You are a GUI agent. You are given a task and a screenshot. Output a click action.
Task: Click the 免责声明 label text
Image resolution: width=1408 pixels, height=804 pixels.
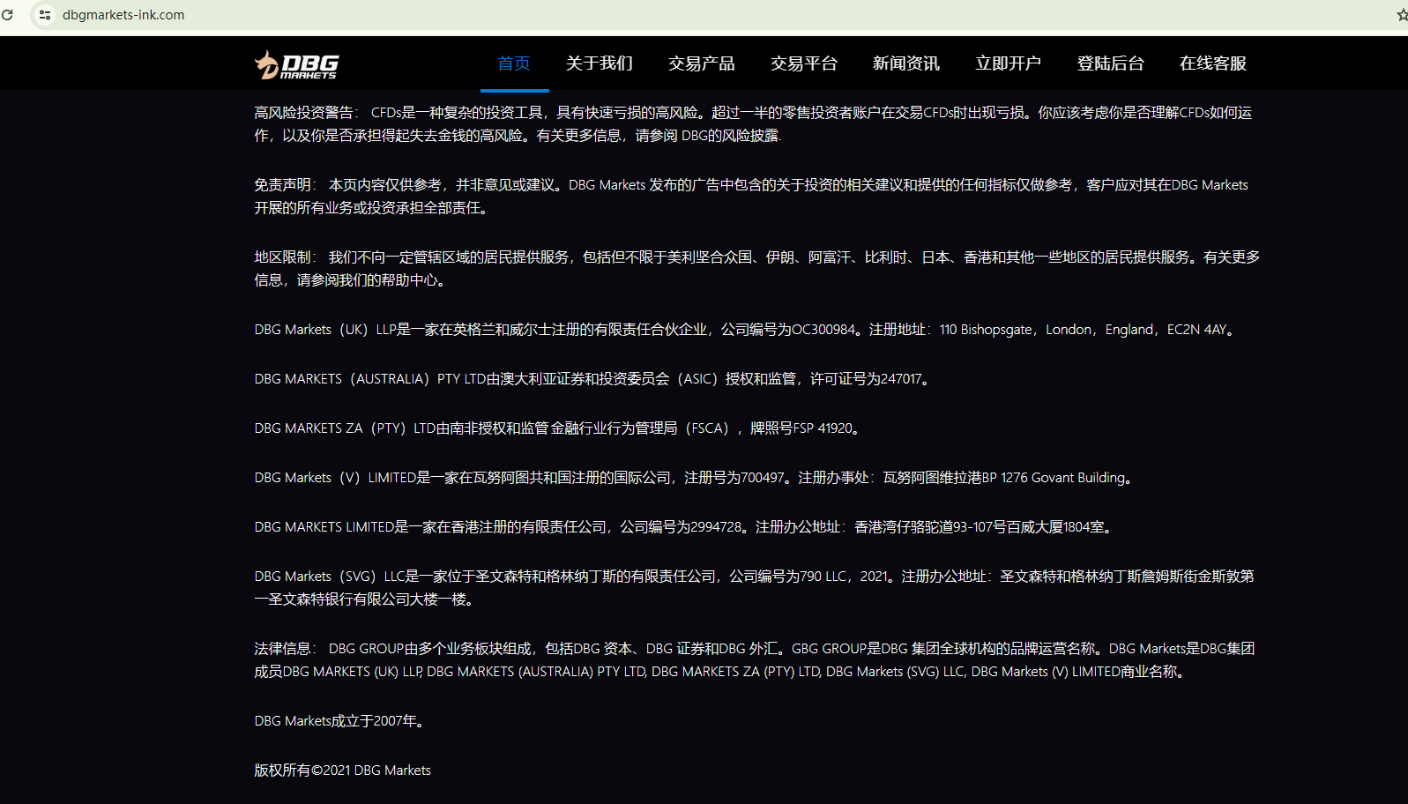tap(284, 185)
